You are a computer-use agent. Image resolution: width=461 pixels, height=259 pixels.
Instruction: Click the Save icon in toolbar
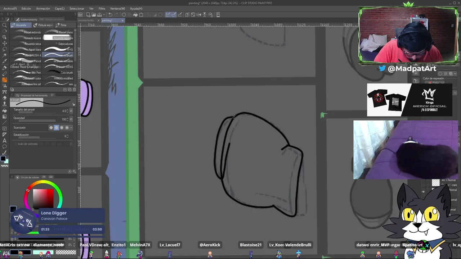click(99, 15)
